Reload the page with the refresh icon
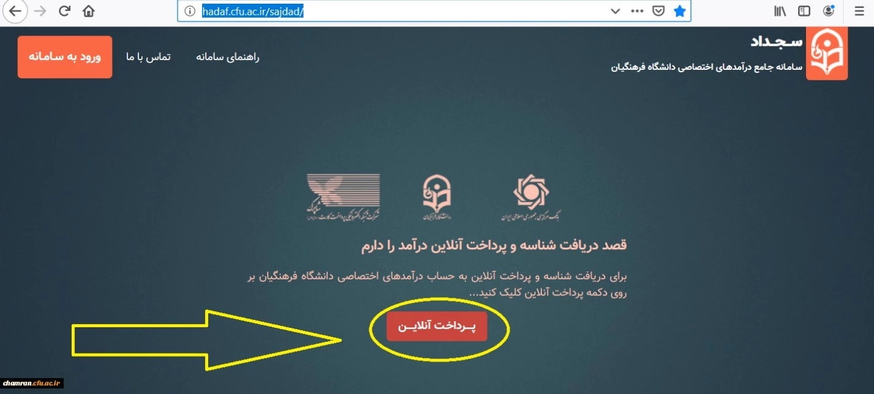Viewport: 874px width, 394px height. (64, 11)
